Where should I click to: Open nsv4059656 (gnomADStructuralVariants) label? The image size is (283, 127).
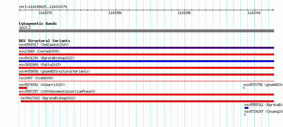[54, 71]
